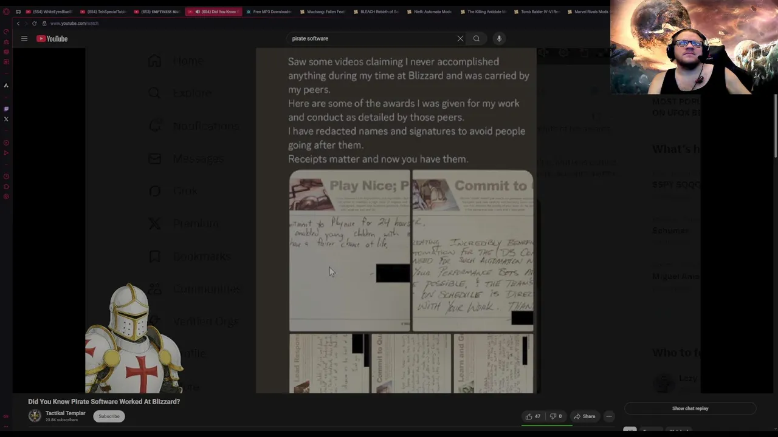Screen dimensions: 778x437
Task: Go to the YouTube home logo
Action: pos(52,39)
